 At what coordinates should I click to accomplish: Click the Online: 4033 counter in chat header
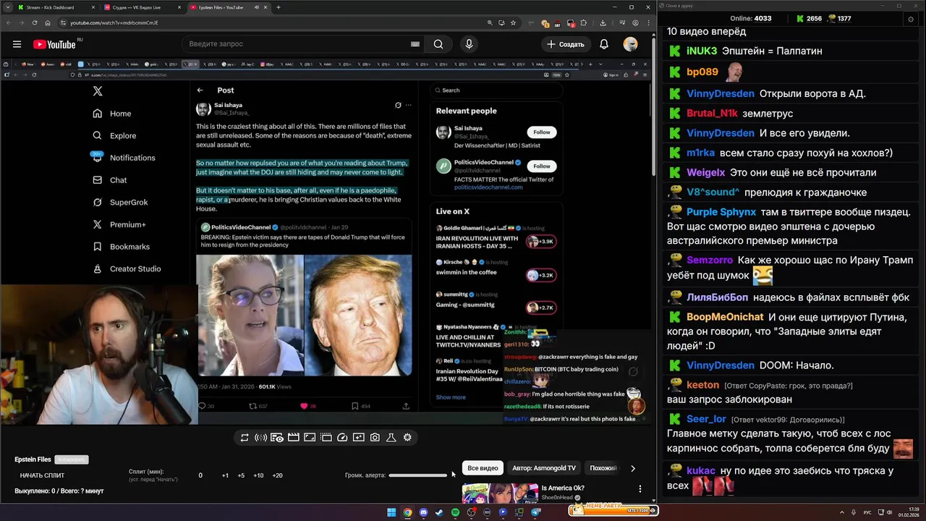[751, 18]
